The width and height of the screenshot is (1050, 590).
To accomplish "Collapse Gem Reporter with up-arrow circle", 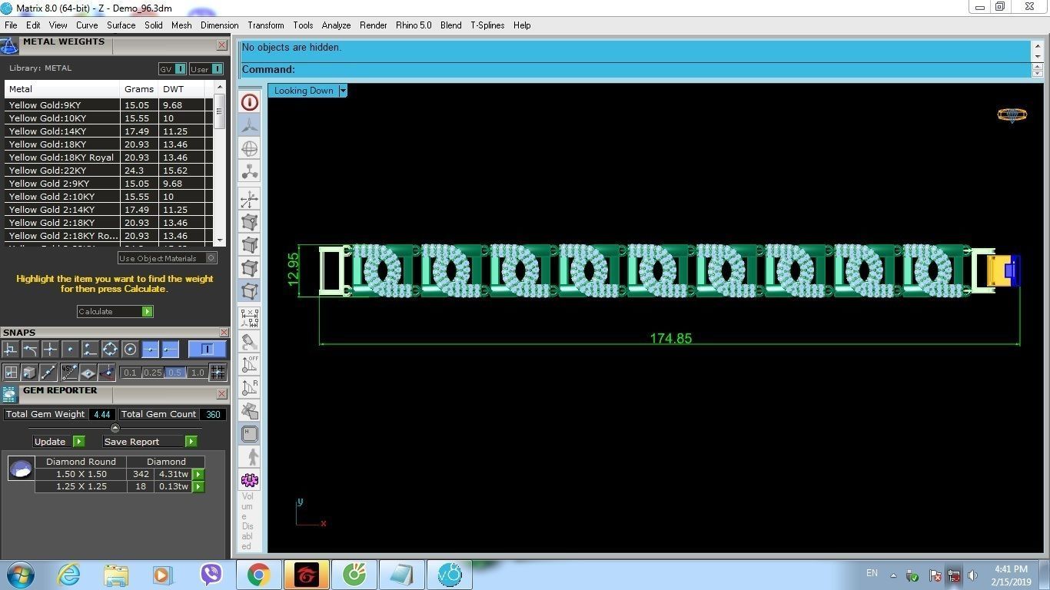I will 115,428.
